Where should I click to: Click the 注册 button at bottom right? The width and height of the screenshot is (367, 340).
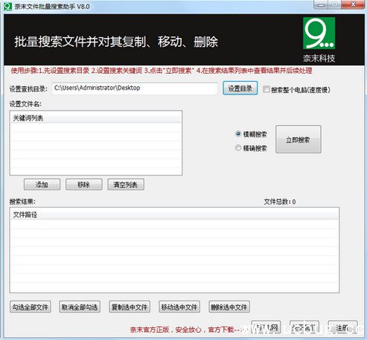(342, 327)
